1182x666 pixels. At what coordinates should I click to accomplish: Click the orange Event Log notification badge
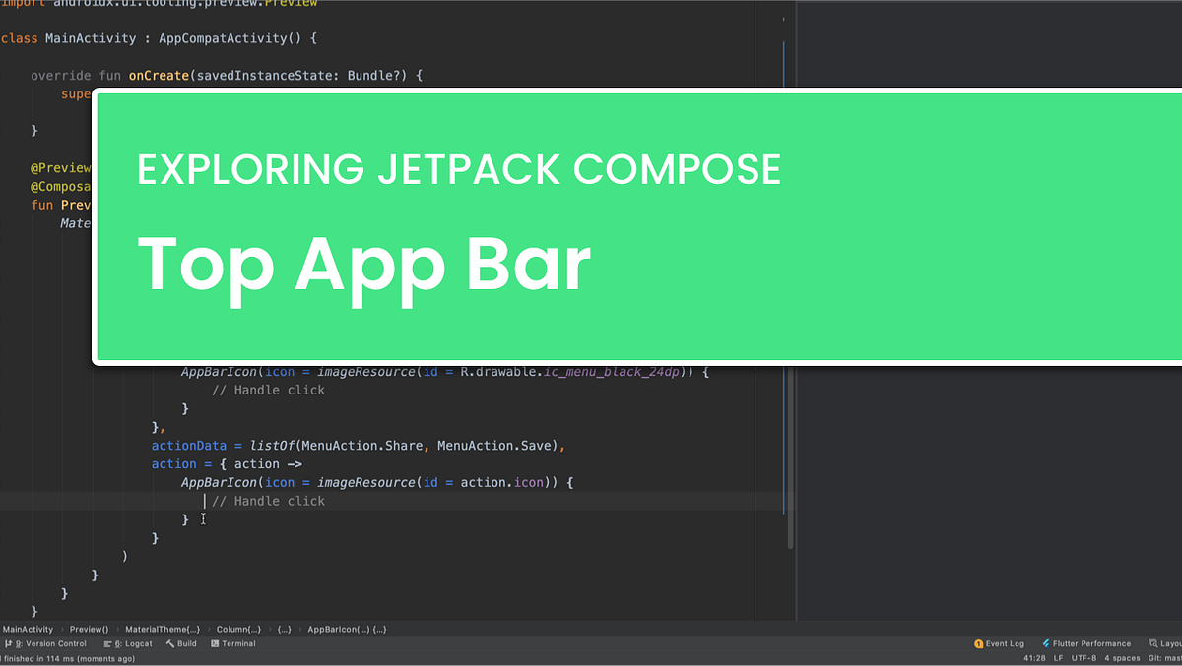click(978, 643)
